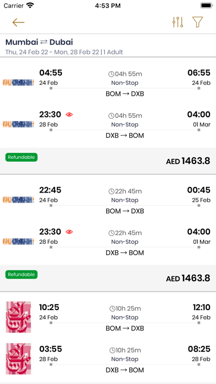The image size is (216, 384).
Task: Tap the back arrow icon
Action: tap(18, 23)
